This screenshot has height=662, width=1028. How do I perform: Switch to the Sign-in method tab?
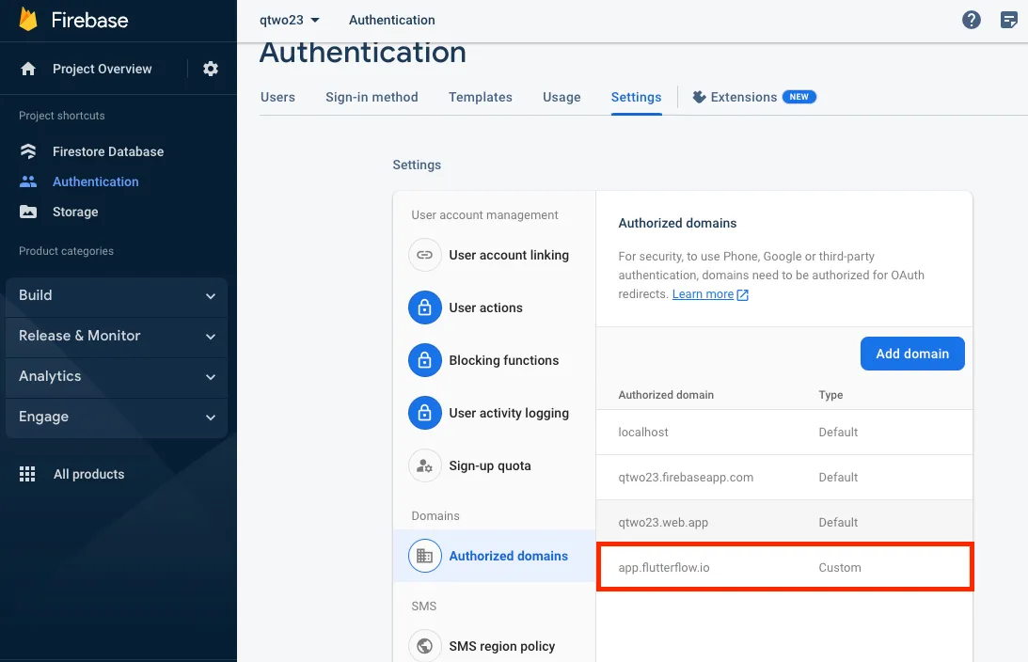tap(372, 97)
